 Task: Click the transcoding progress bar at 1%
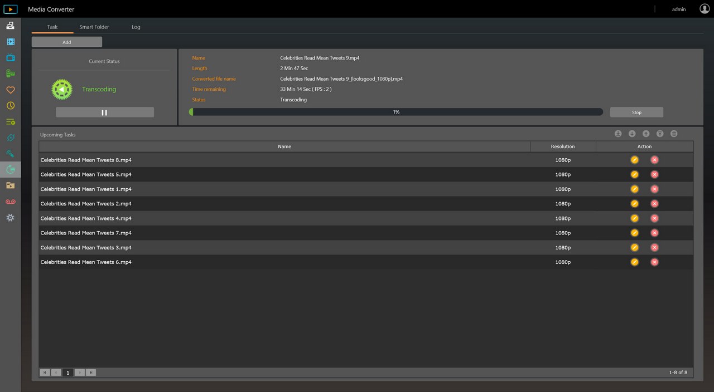coord(396,112)
